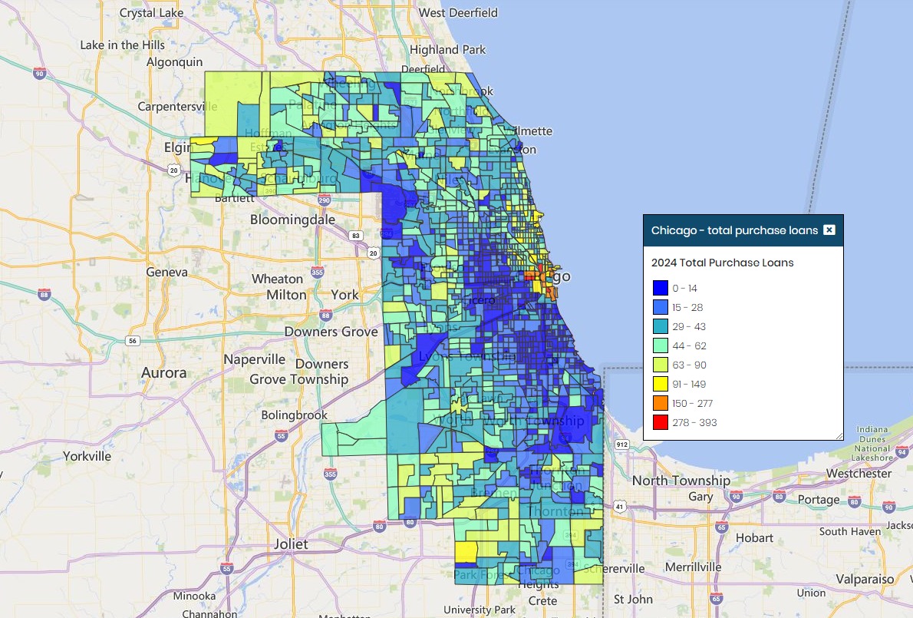Click the I-55 shield near Bolingbrook
913x618 pixels.
click(282, 436)
